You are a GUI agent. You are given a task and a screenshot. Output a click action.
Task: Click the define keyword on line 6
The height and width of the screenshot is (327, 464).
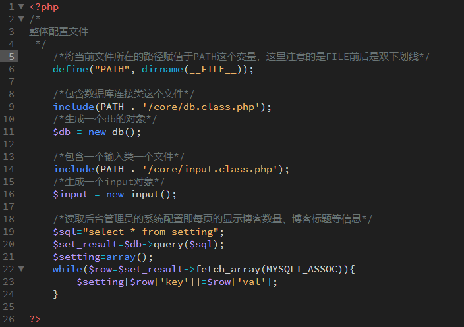click(x=71, y=69)
